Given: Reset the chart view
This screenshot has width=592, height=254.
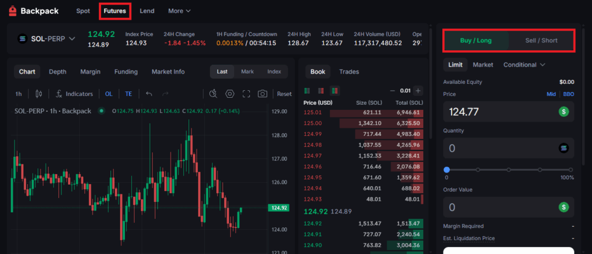Looking at the screenshot, I should click(284, 94).
